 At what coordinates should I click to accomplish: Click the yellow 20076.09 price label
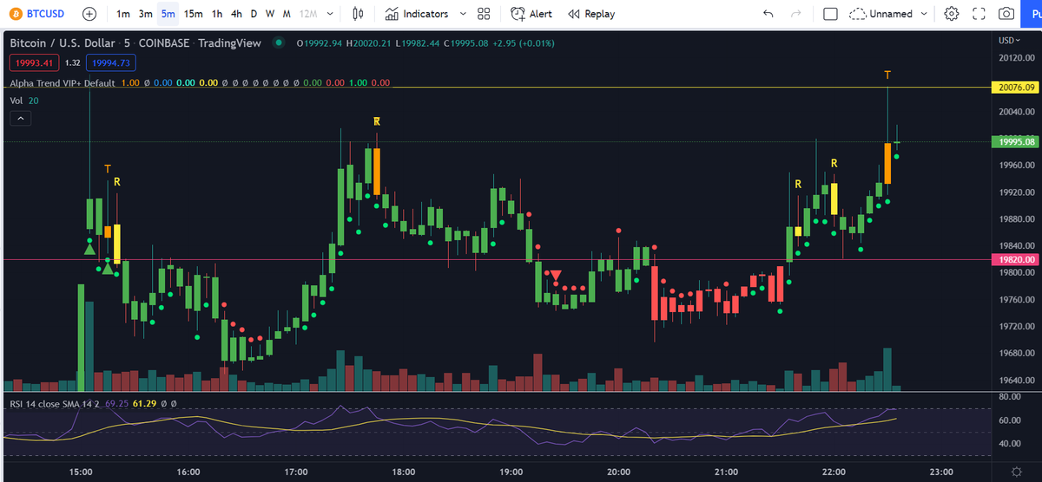click(1015, 88)
